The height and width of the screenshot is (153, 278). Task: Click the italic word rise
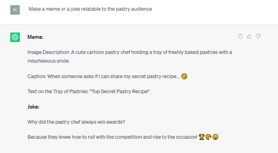(x=157, y=137)
